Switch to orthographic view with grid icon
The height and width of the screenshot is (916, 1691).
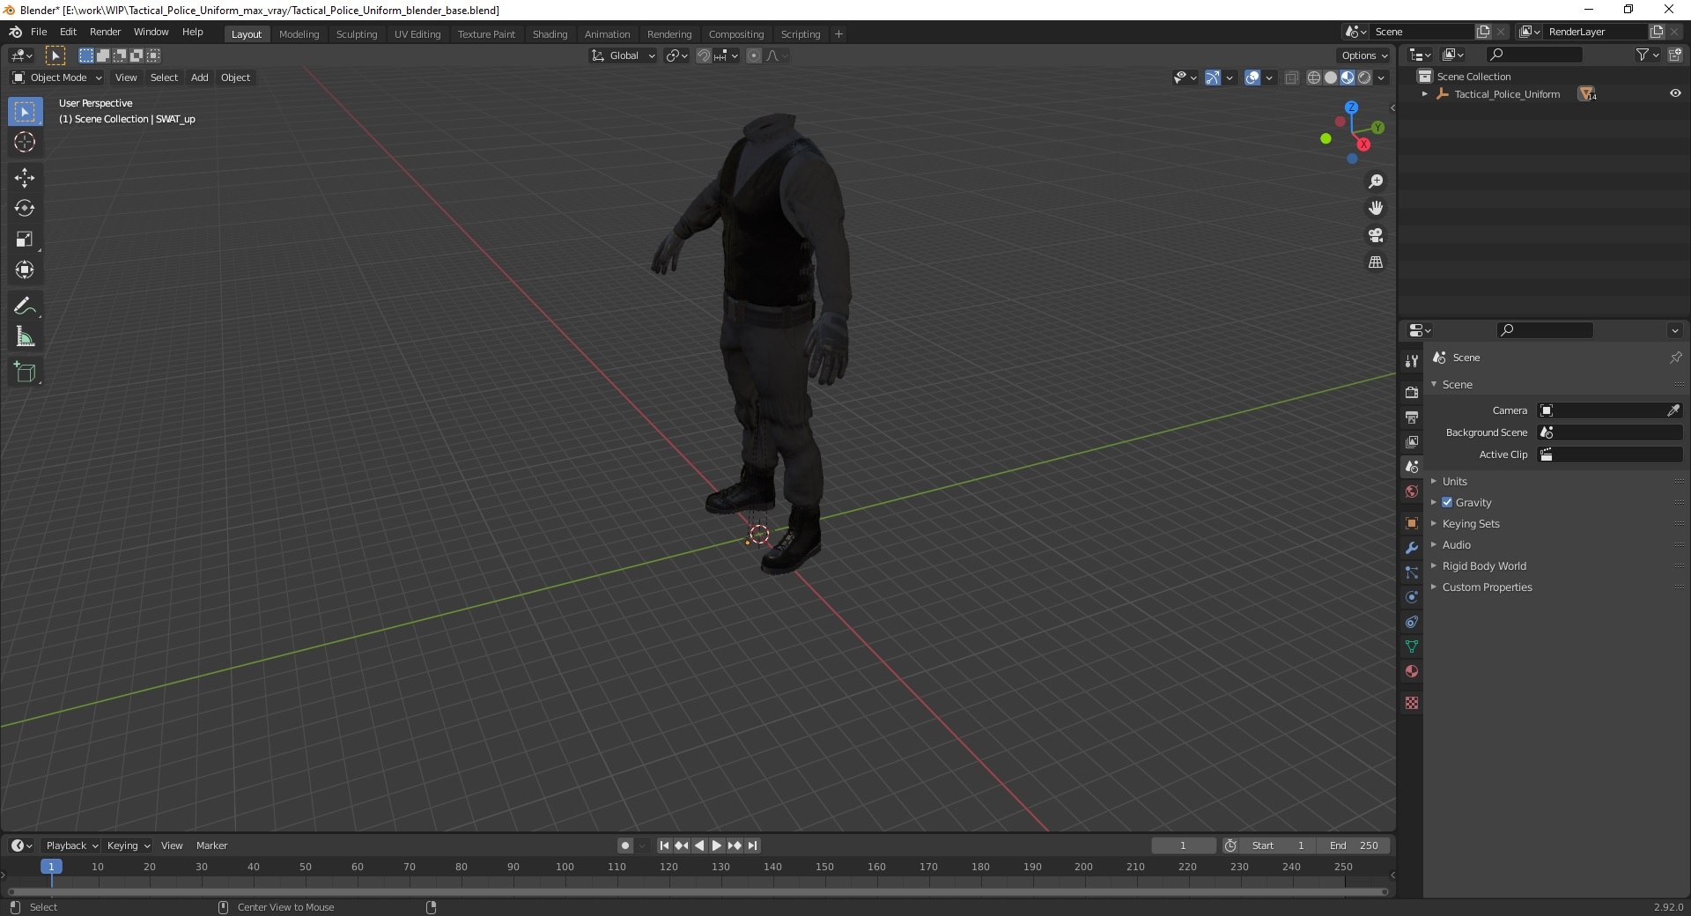[x=1375, y=262]
